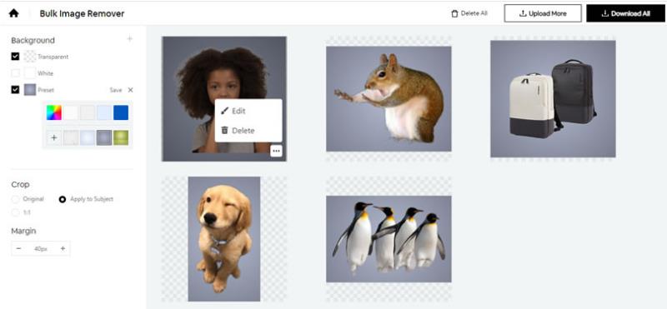Toggle the Preset background checkbox
Image resolution: width=667 pixels, height=309 pixels.
coord(15,90)
